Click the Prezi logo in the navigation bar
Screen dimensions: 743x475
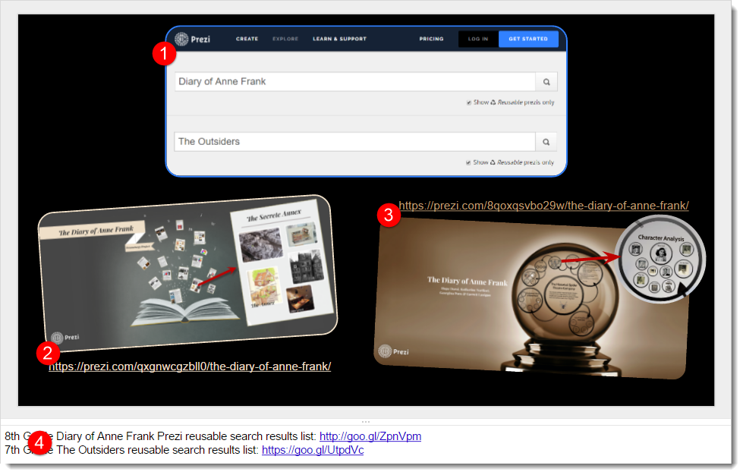pos(192,39)
